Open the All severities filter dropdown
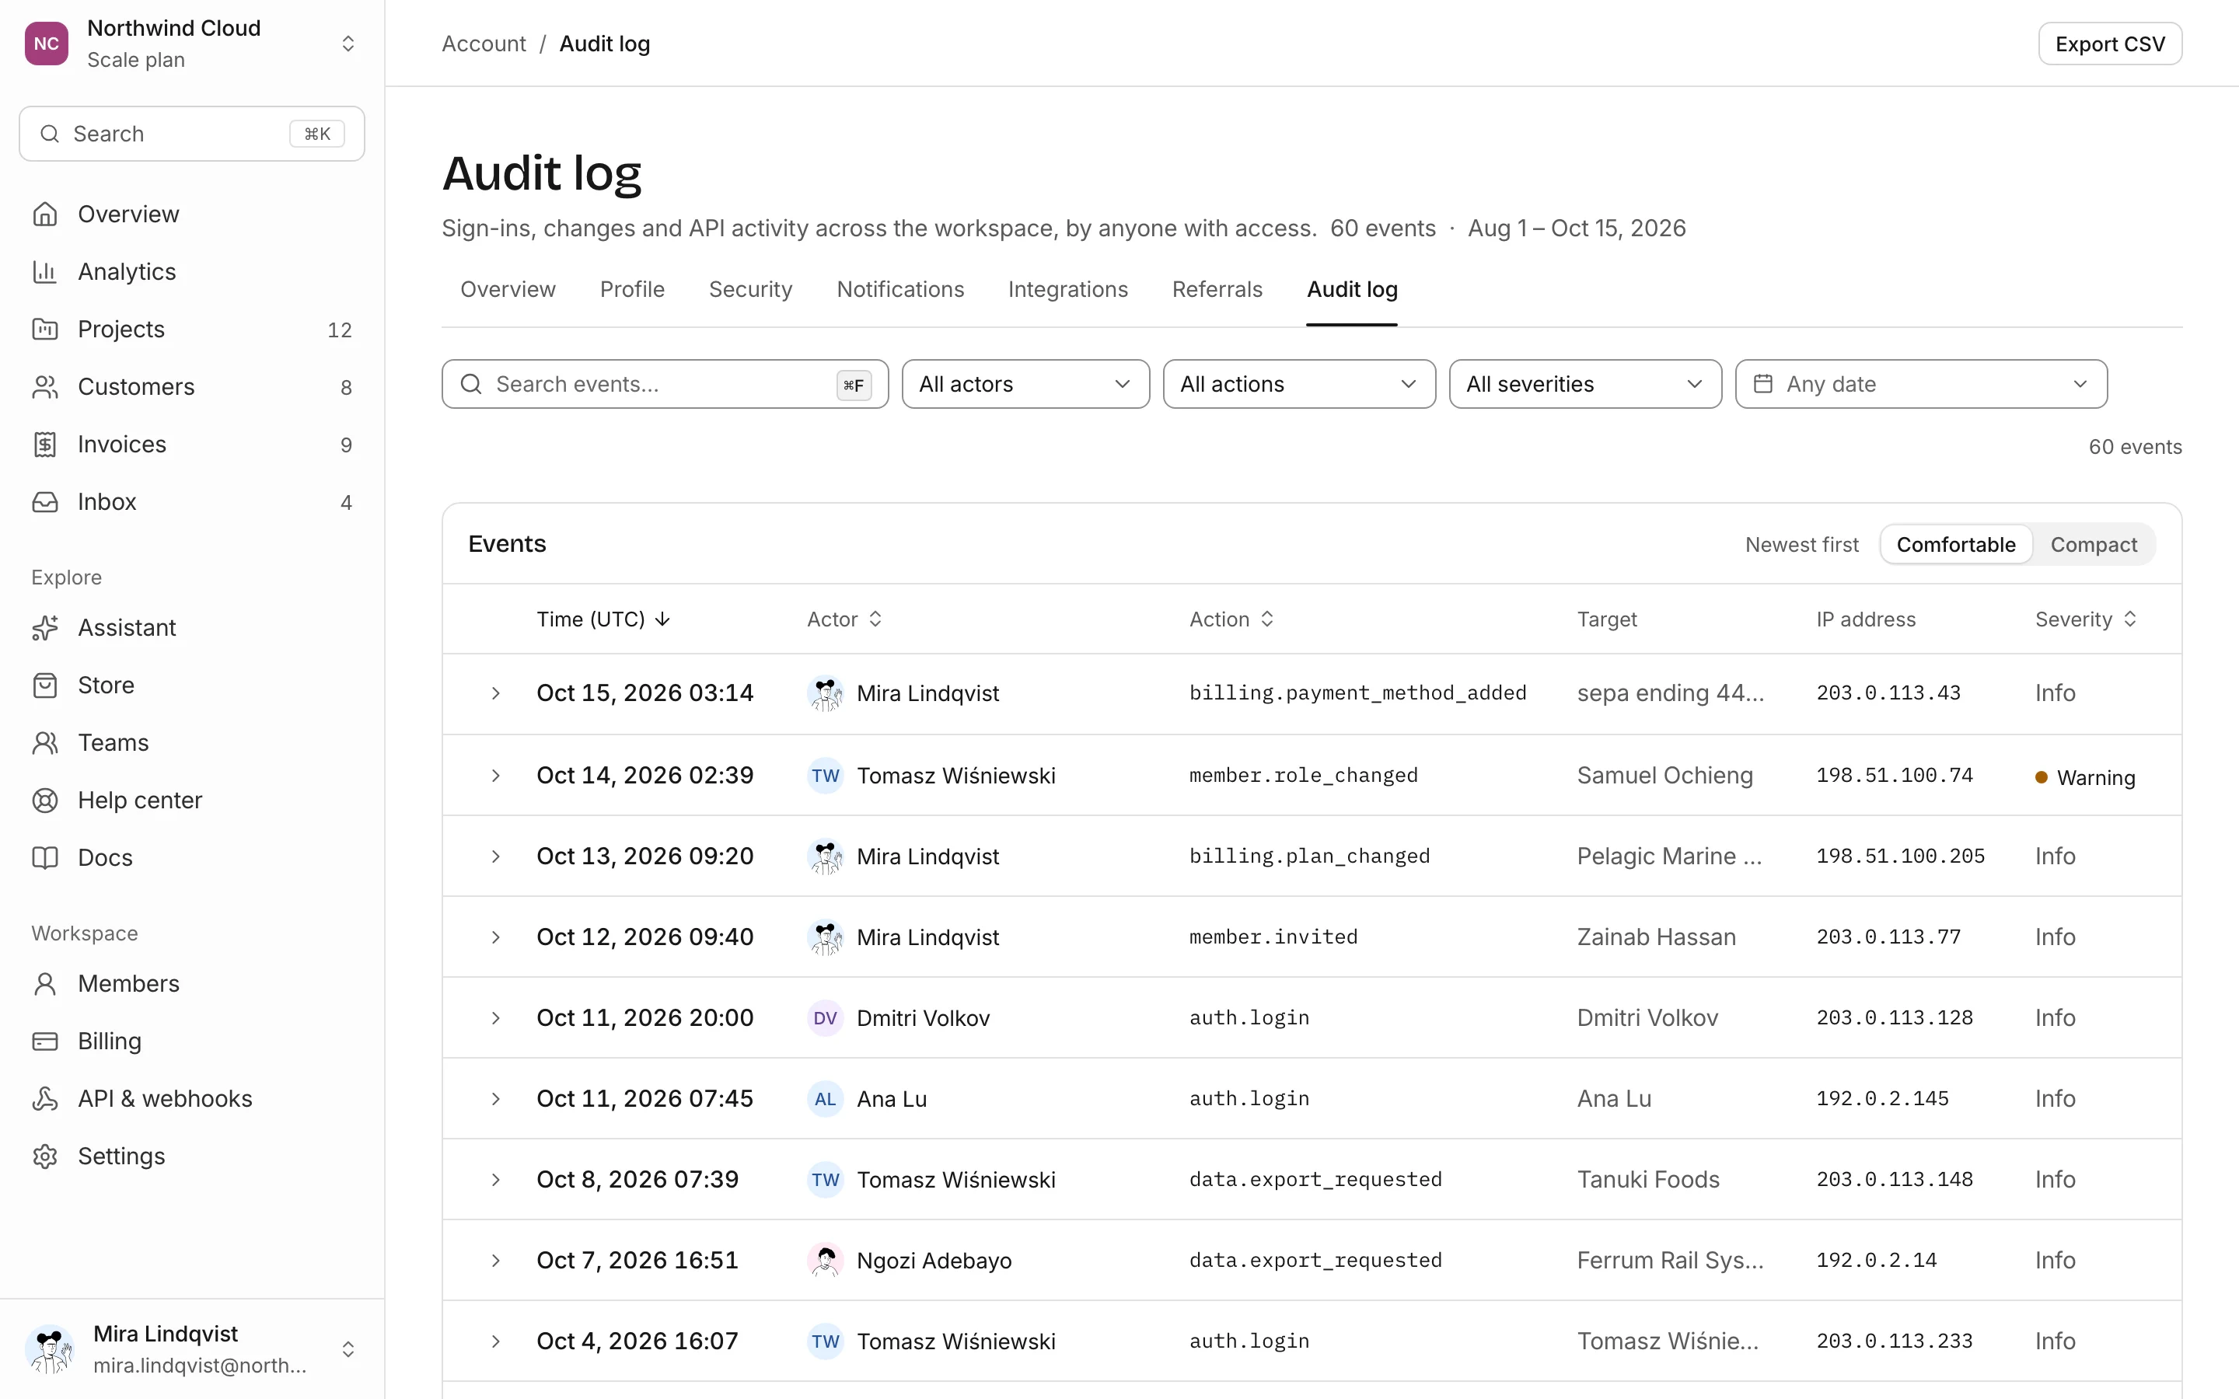2239x1399 pixels. tap(1585, 384)
